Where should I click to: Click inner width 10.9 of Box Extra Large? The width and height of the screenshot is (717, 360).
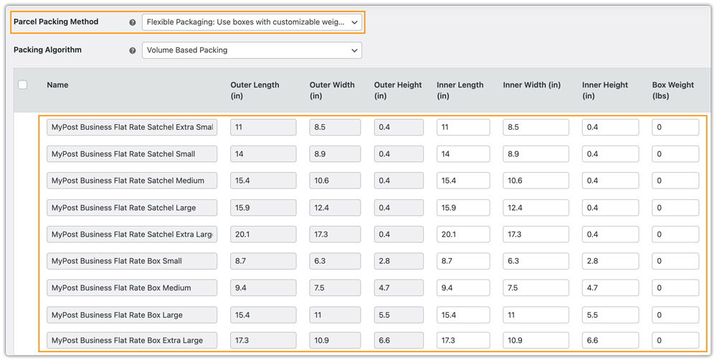(536, 341)
